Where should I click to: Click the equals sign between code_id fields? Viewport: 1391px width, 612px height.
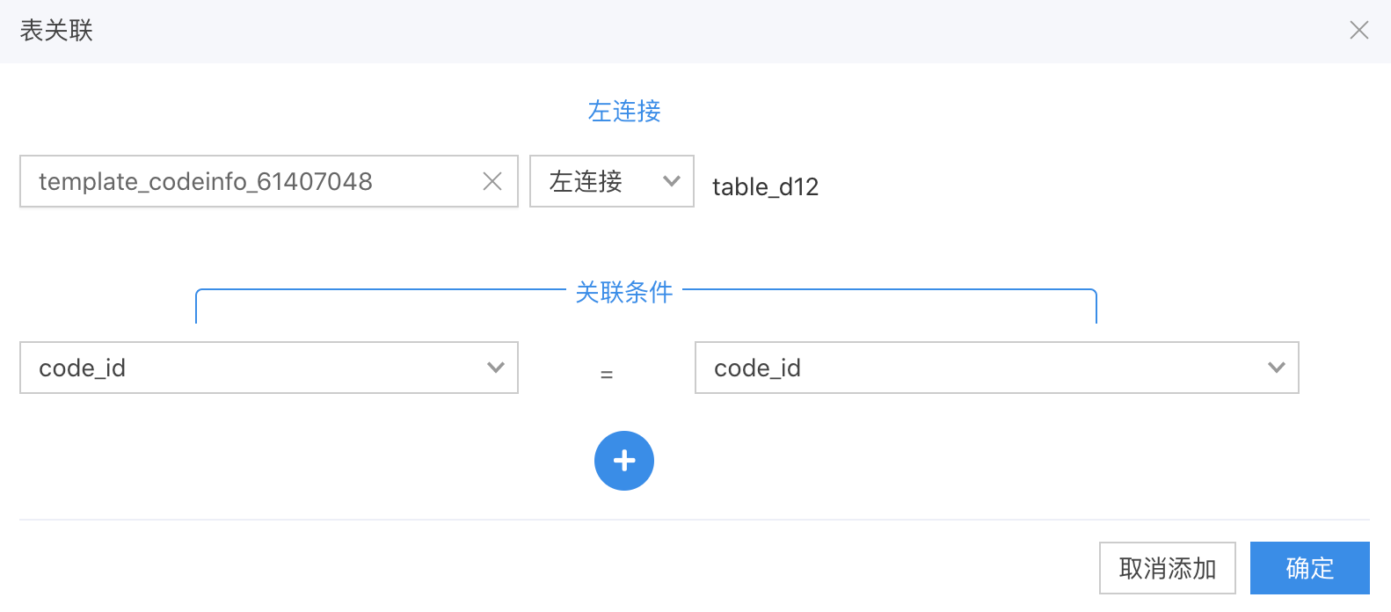point(607,375)
